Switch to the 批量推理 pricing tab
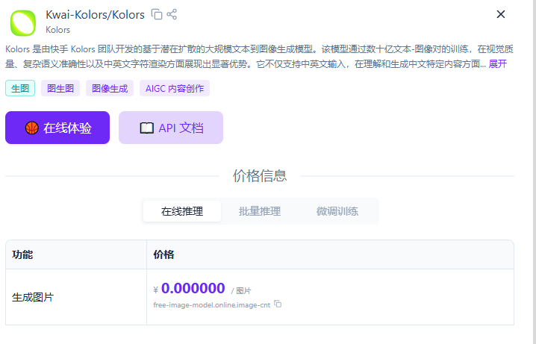Viewport: 536px width, 344px height. tap(260, 211)
